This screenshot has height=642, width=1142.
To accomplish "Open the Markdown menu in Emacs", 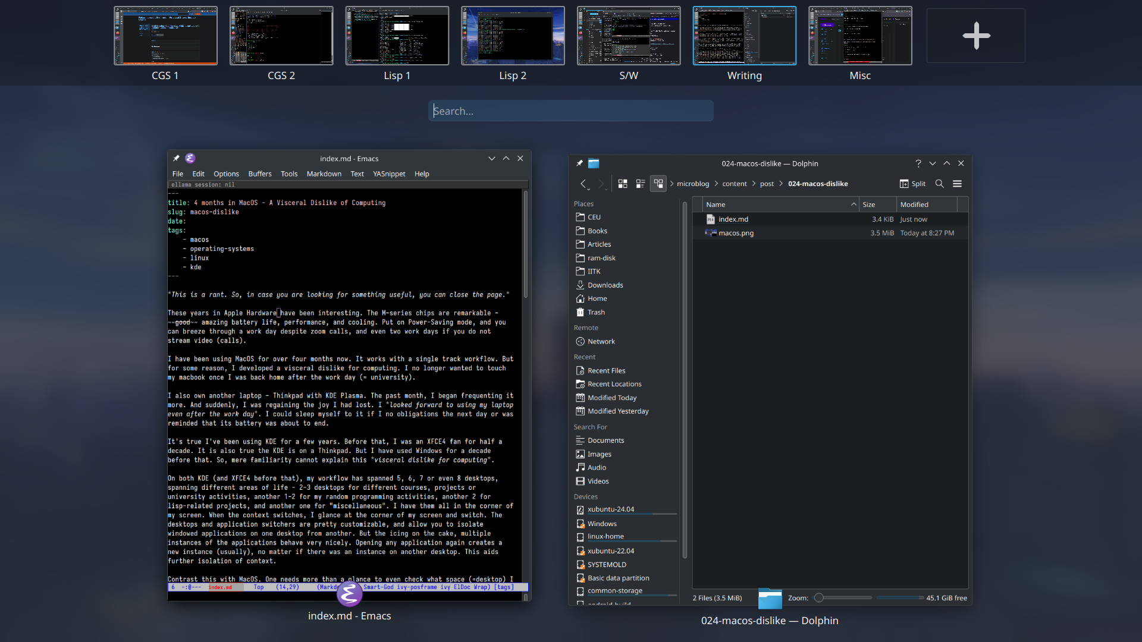I will point(324,174).
